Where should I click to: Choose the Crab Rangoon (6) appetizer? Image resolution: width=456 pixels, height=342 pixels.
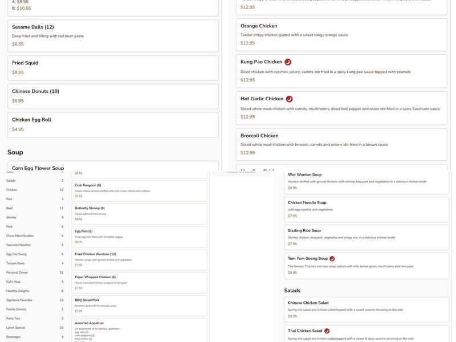tap(139, 191)
